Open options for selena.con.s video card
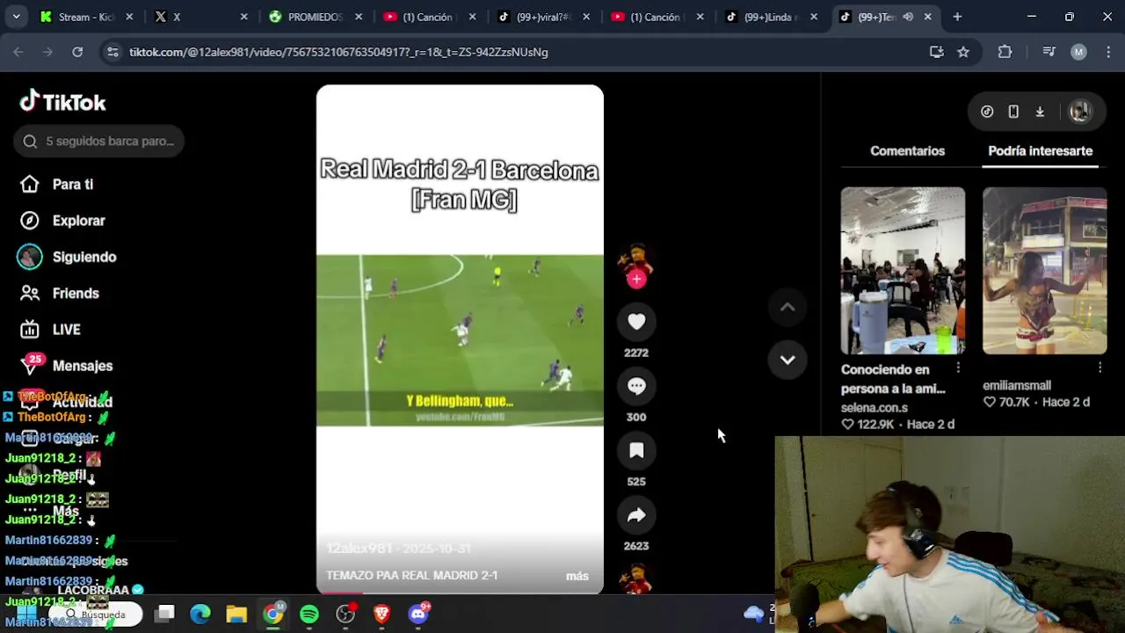Screen dimensions: 1125x633 (x=958, y=367)
